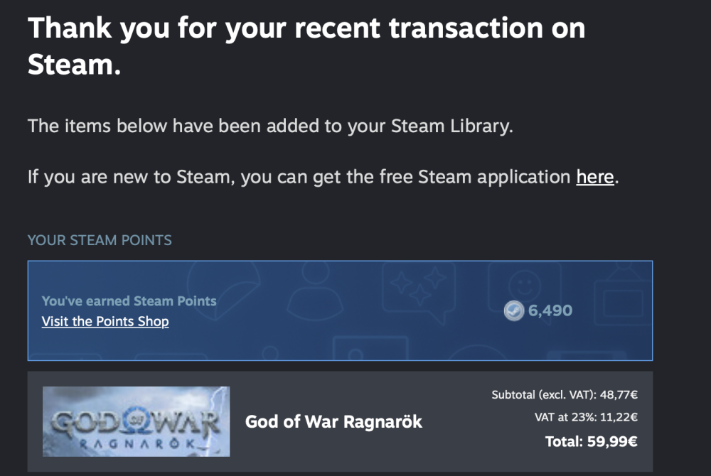Click the faded sparkle chat bubble icon
Image resolution: width=711 pixels, height=476 pixels.
(419, 292)
